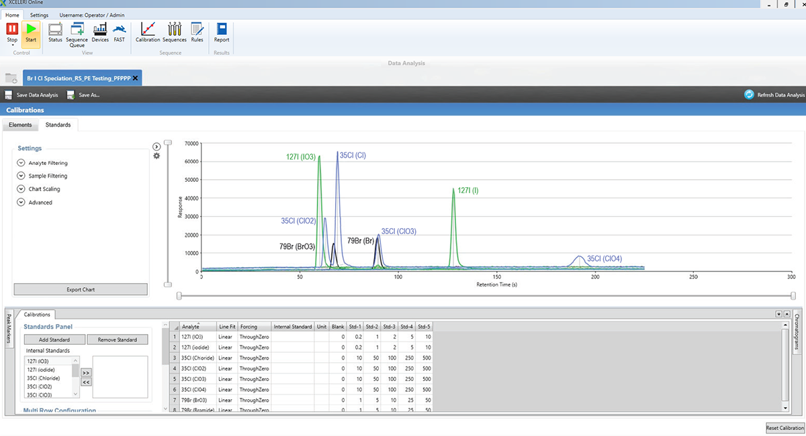Click the Line Fit column header
This screenshot has width=806, height=436.
click(x=227, y=327)
